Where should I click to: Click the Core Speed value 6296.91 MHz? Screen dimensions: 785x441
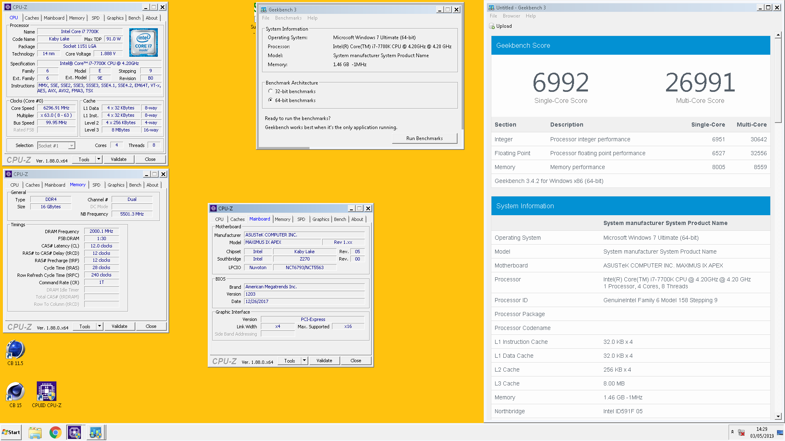coord(56,108)
